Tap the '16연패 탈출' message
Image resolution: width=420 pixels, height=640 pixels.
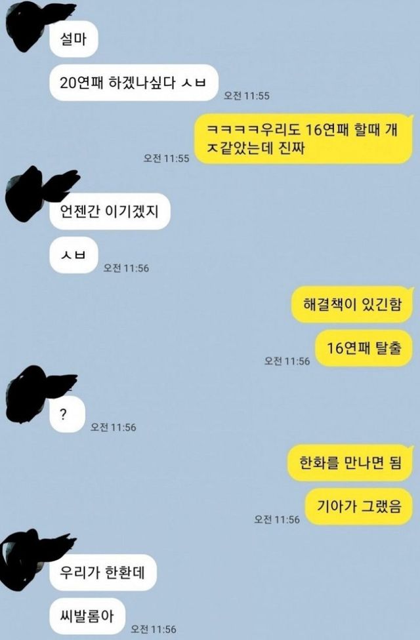[364, 348]
